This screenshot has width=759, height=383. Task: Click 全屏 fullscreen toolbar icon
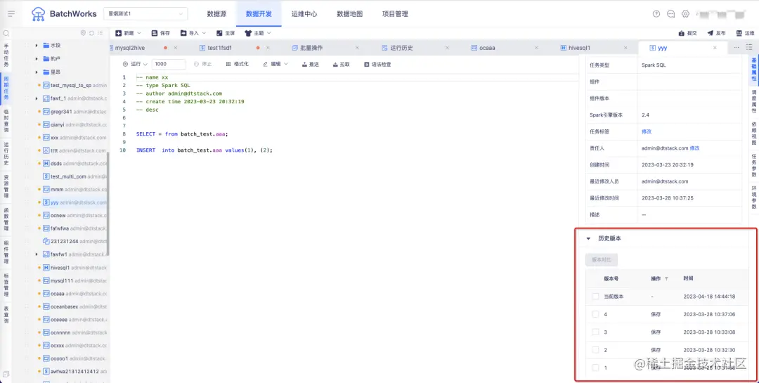225,33
